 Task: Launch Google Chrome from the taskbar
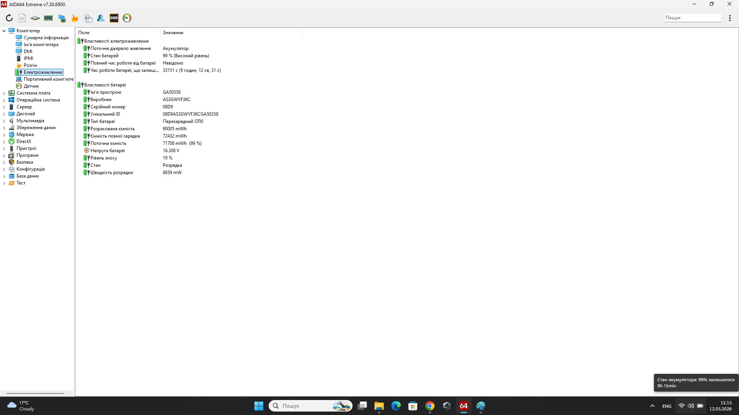point(430,406)
